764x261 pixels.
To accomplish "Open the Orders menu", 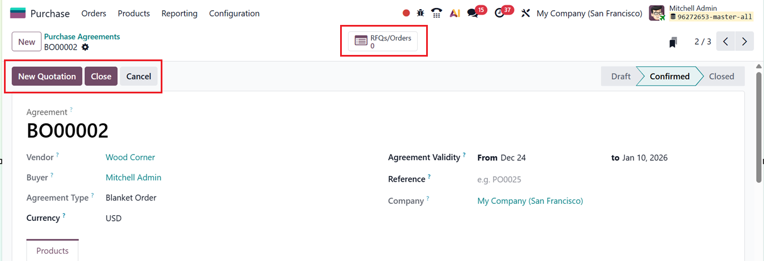I will coord(94,13).
